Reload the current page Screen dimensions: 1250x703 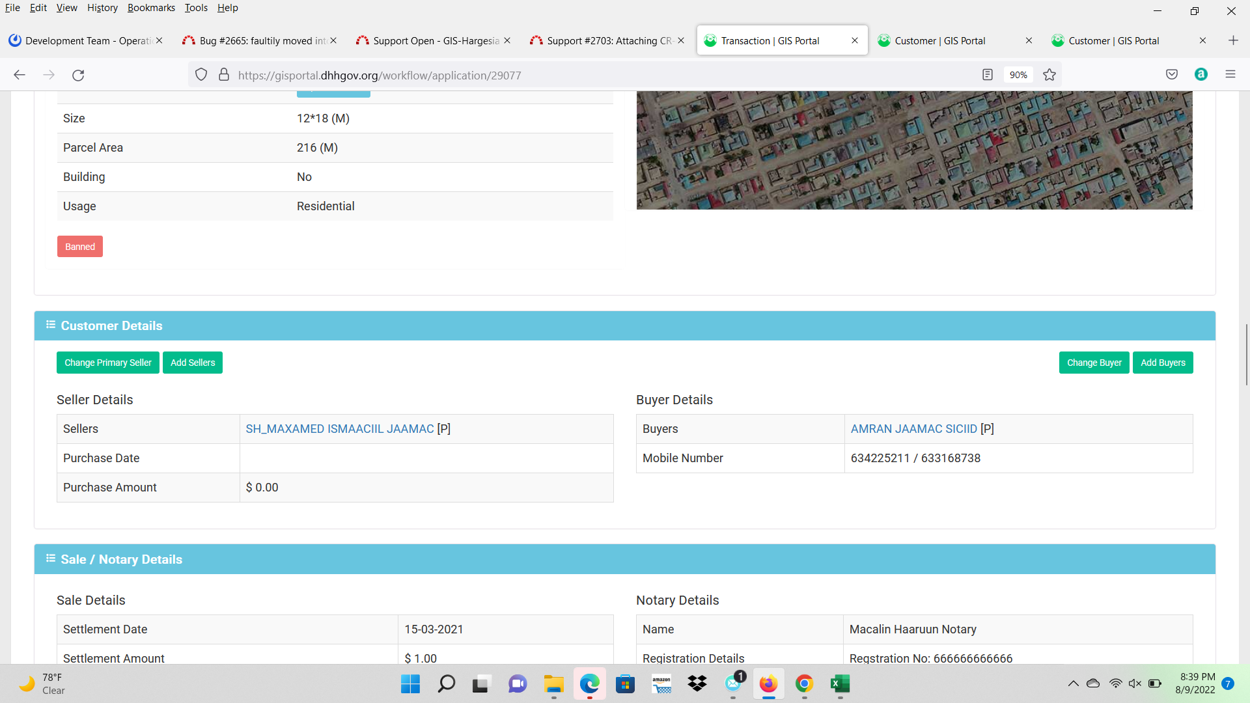tap(78, 75)
